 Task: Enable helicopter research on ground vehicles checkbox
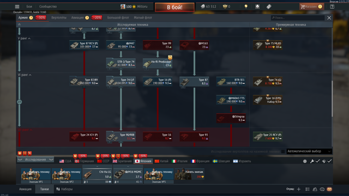[283, 151]
